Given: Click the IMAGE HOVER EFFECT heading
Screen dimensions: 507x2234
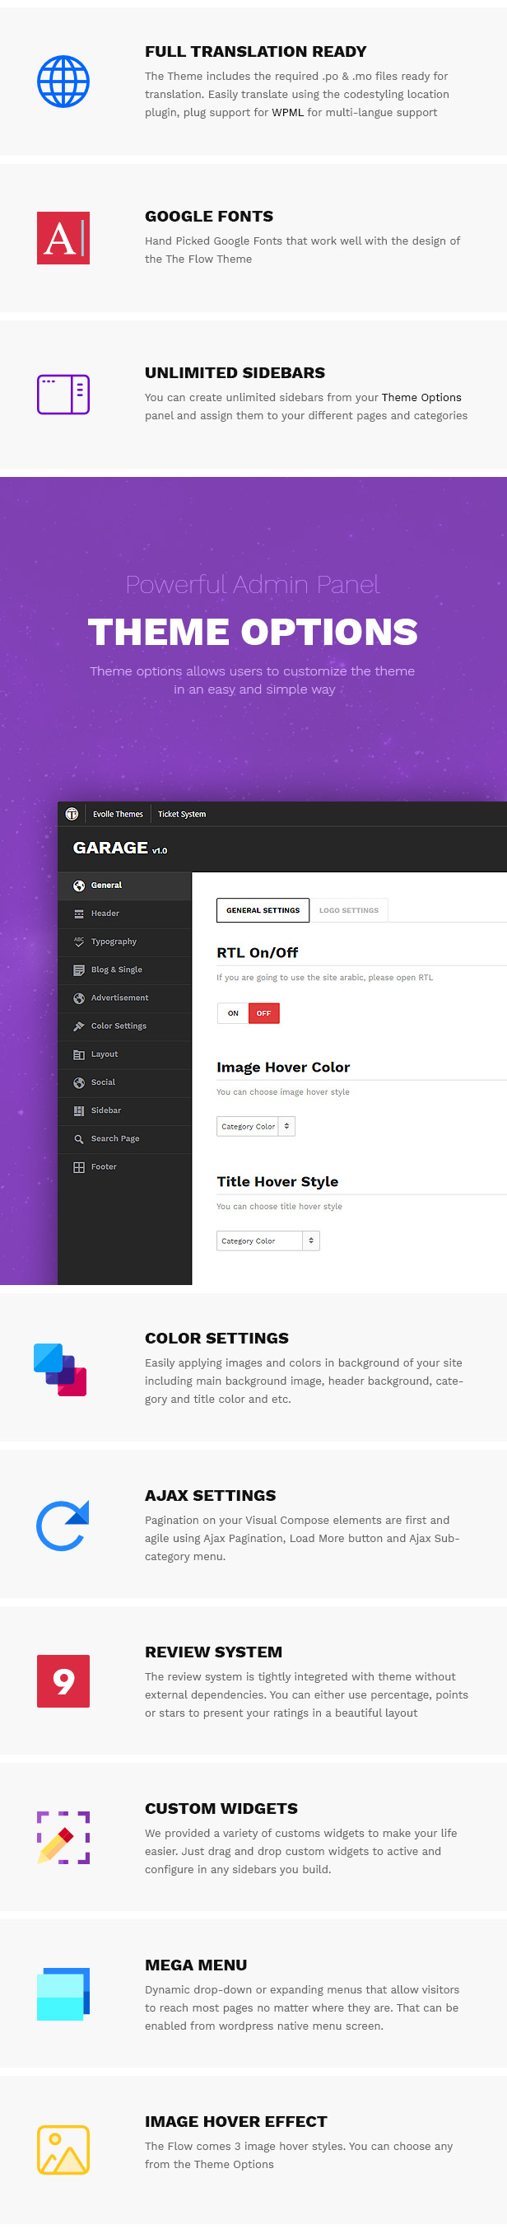Looking at the screenshot, I should click(235, 2121).
